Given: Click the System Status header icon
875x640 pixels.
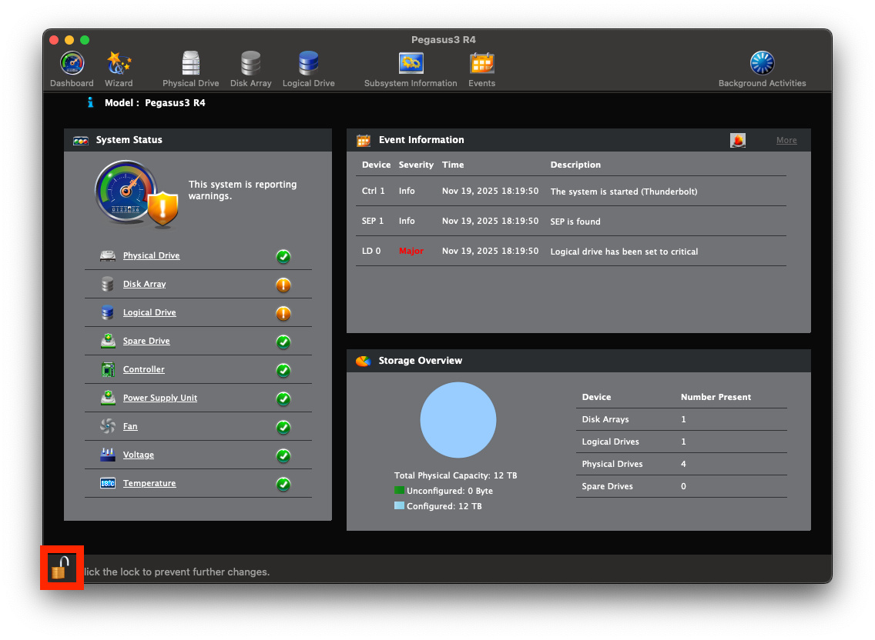Looking at the screenshot, I should coord(81,141).
